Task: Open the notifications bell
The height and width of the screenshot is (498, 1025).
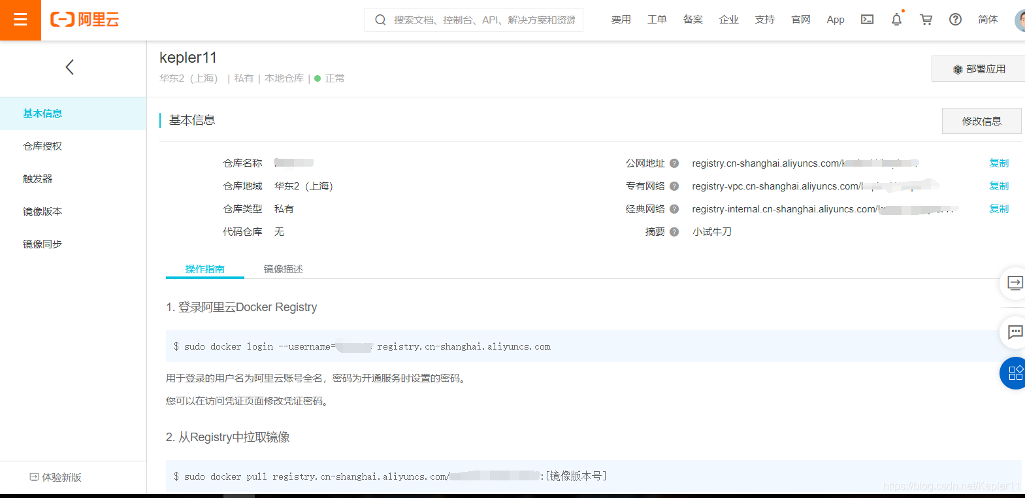Action: (896, 20)
